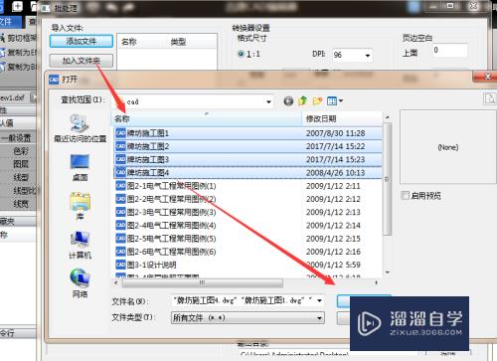Click the 加入文件夹 button
Screen dimensions: 497x361
82,61
